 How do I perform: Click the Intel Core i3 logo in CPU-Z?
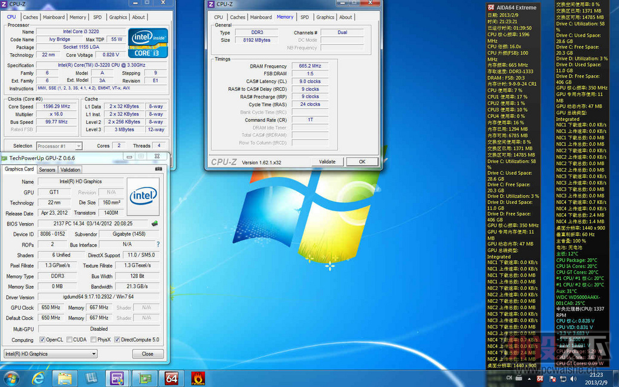[148, 43]
